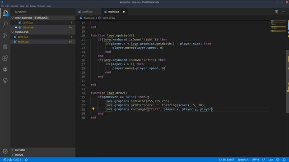Open the Manage gear at the sidebar bottom
Image resolution: width=289 pixels, height=162 pixels.
[5, 151]
